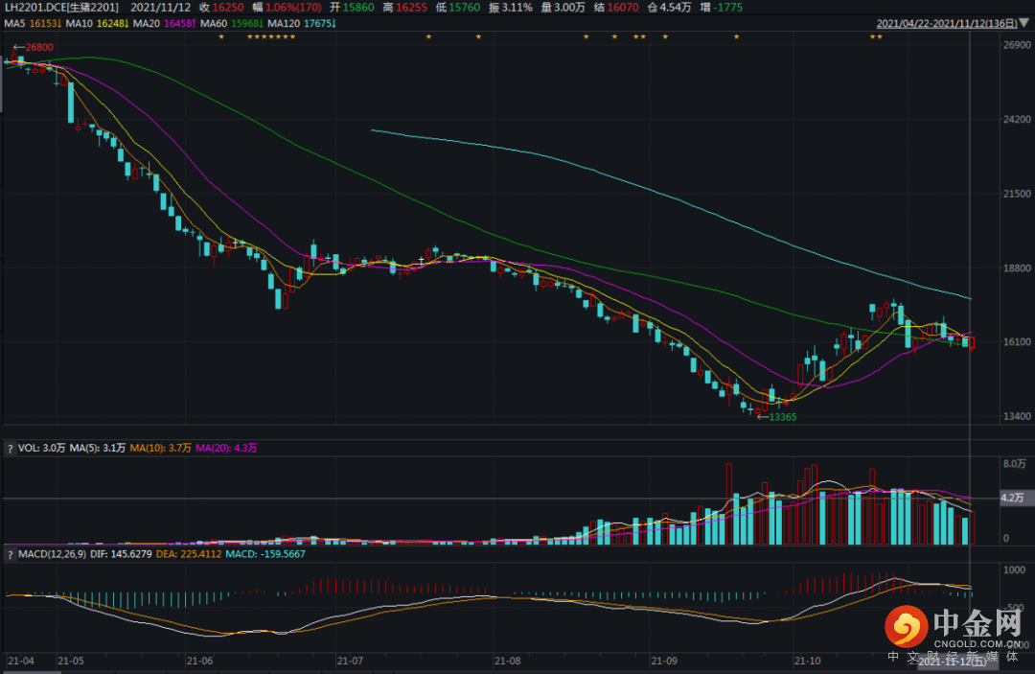
Task: Click the 4.2万 volume axis label
Action: (x=1012, y=499)
